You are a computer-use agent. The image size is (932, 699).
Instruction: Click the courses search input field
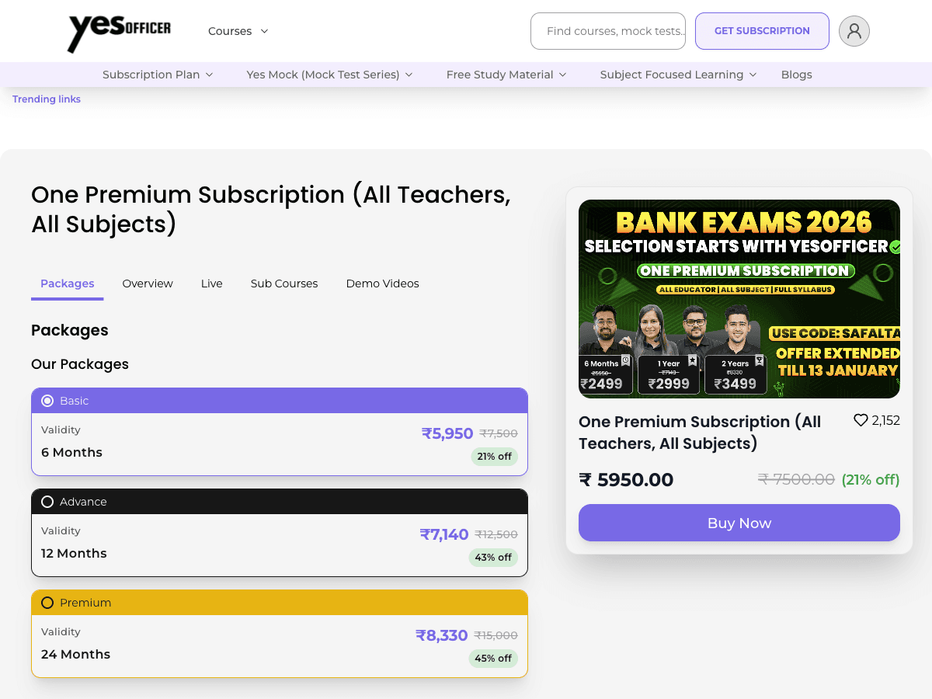[607, 31]
